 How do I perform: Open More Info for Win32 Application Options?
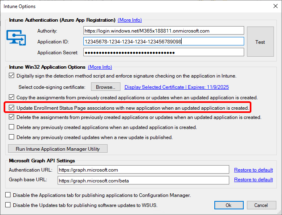100,67
